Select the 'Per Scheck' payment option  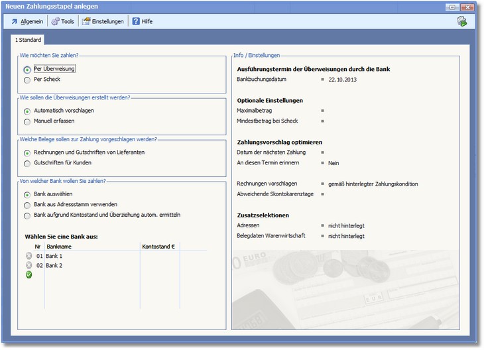click(x=27, y=80)
